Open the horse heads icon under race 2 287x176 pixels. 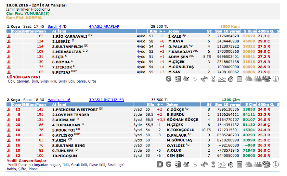[249, 164]
